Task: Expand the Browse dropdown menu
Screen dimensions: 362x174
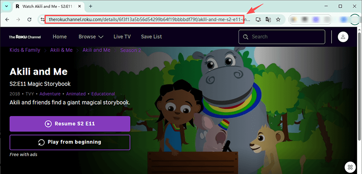Action: [91, 37]
